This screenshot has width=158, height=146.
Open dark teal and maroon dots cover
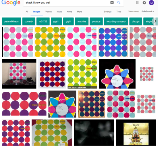tap(92, 104)
